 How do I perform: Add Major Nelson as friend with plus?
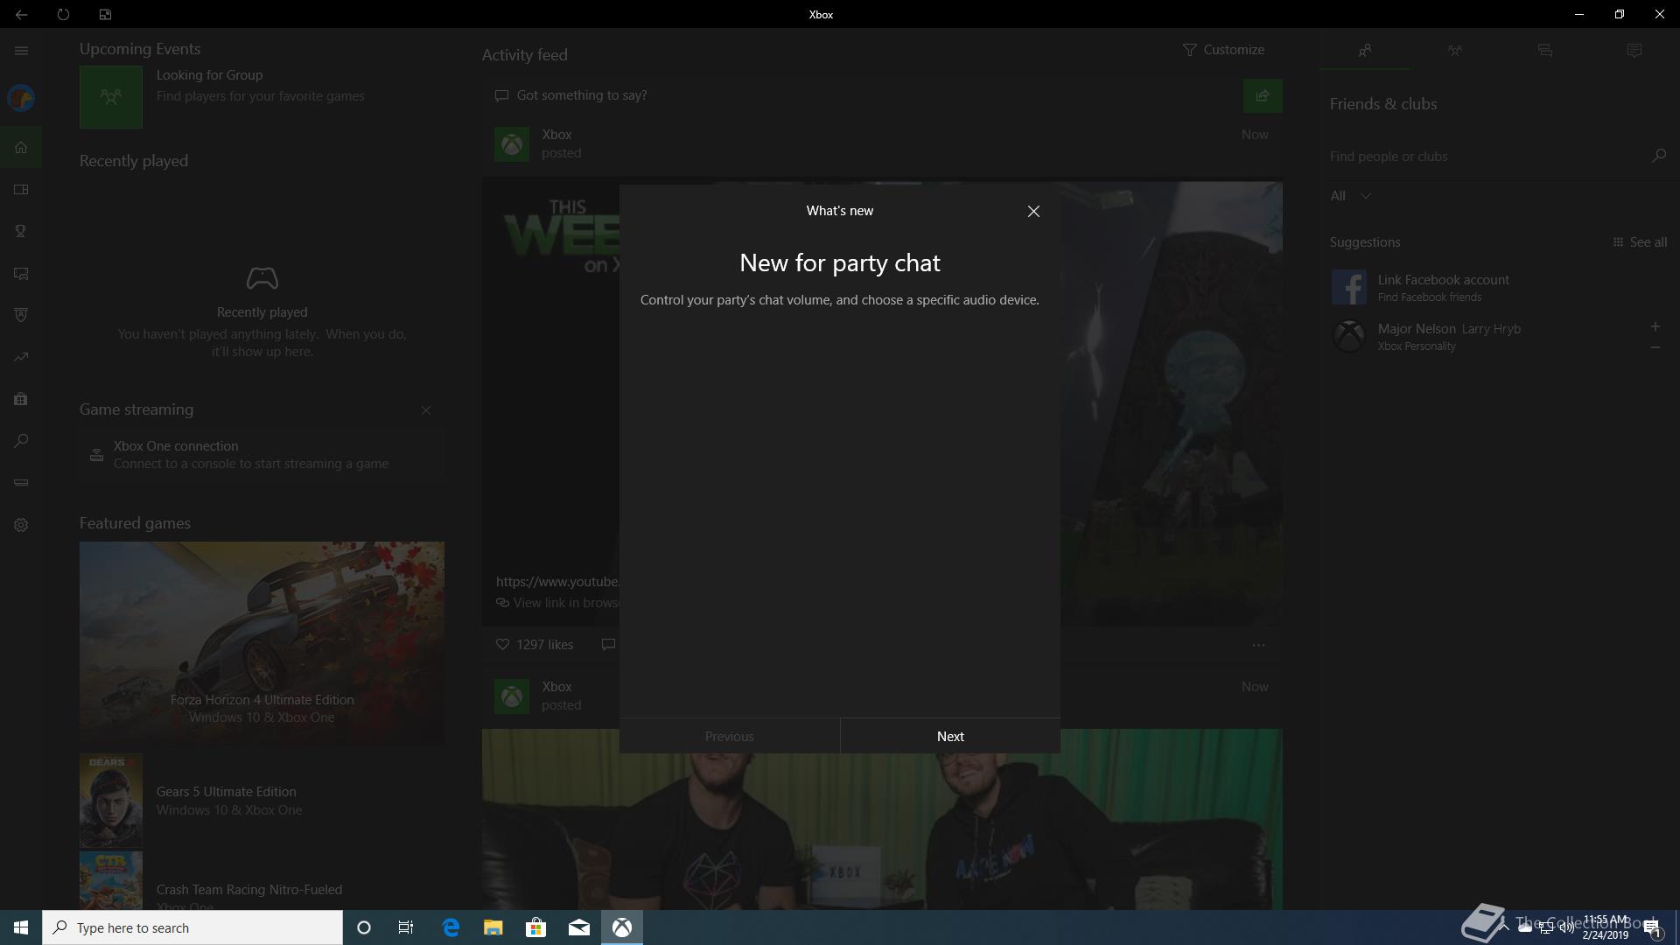[1655, 326]
